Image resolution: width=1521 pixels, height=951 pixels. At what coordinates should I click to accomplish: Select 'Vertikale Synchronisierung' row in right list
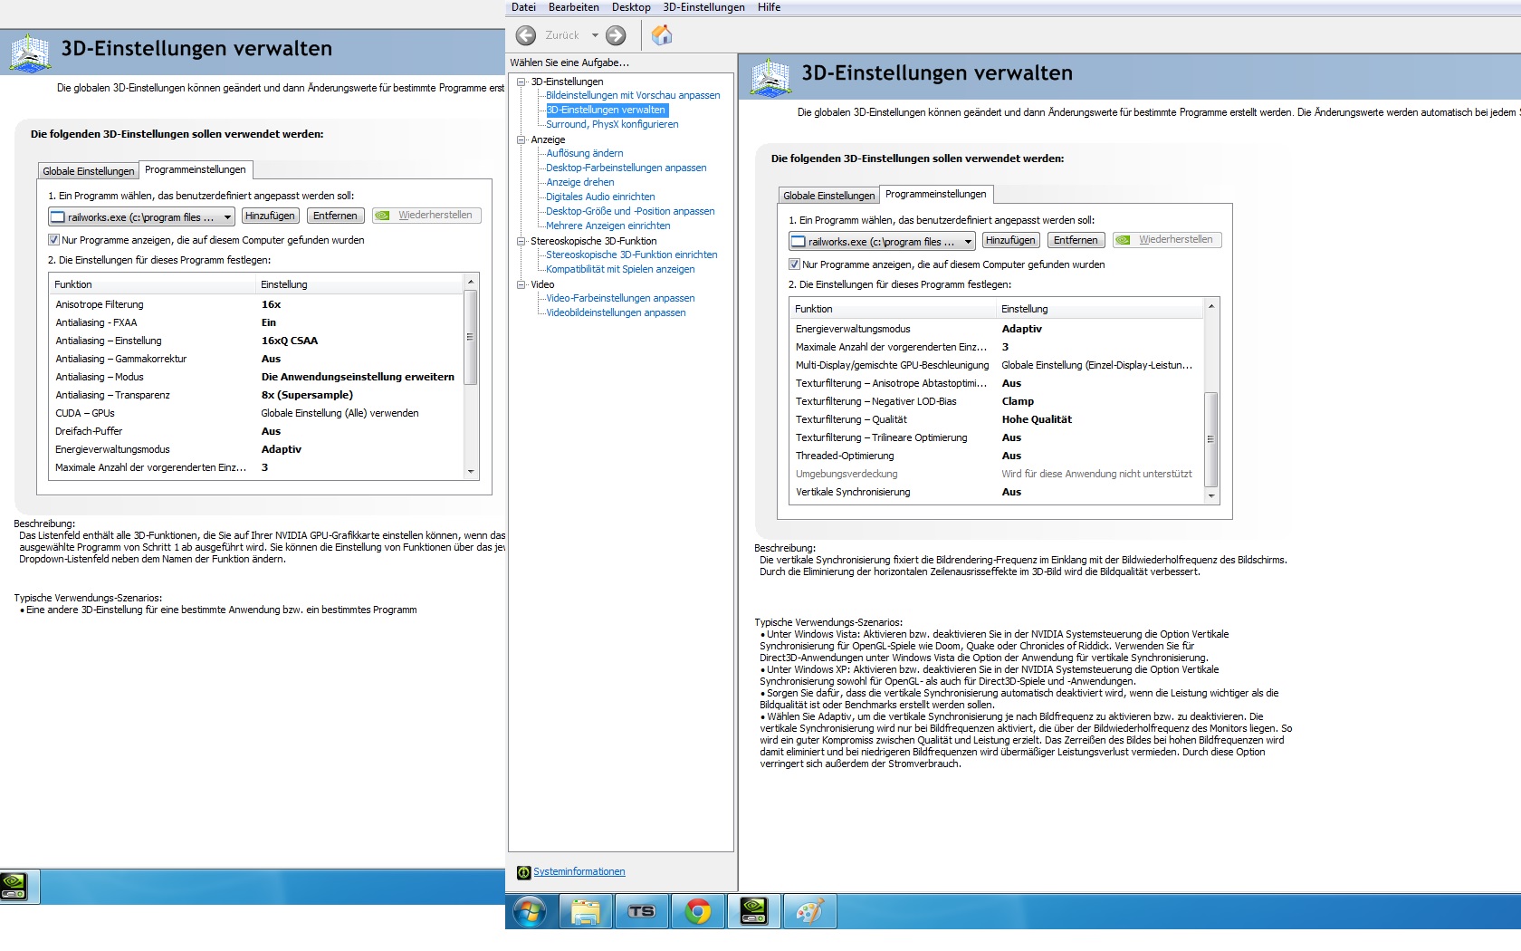[997, 492]
